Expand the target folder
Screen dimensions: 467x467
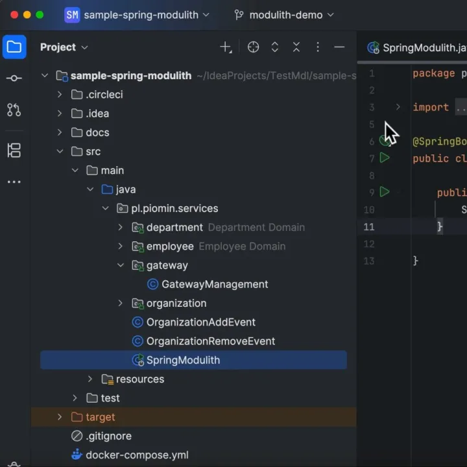coord(60,417)
